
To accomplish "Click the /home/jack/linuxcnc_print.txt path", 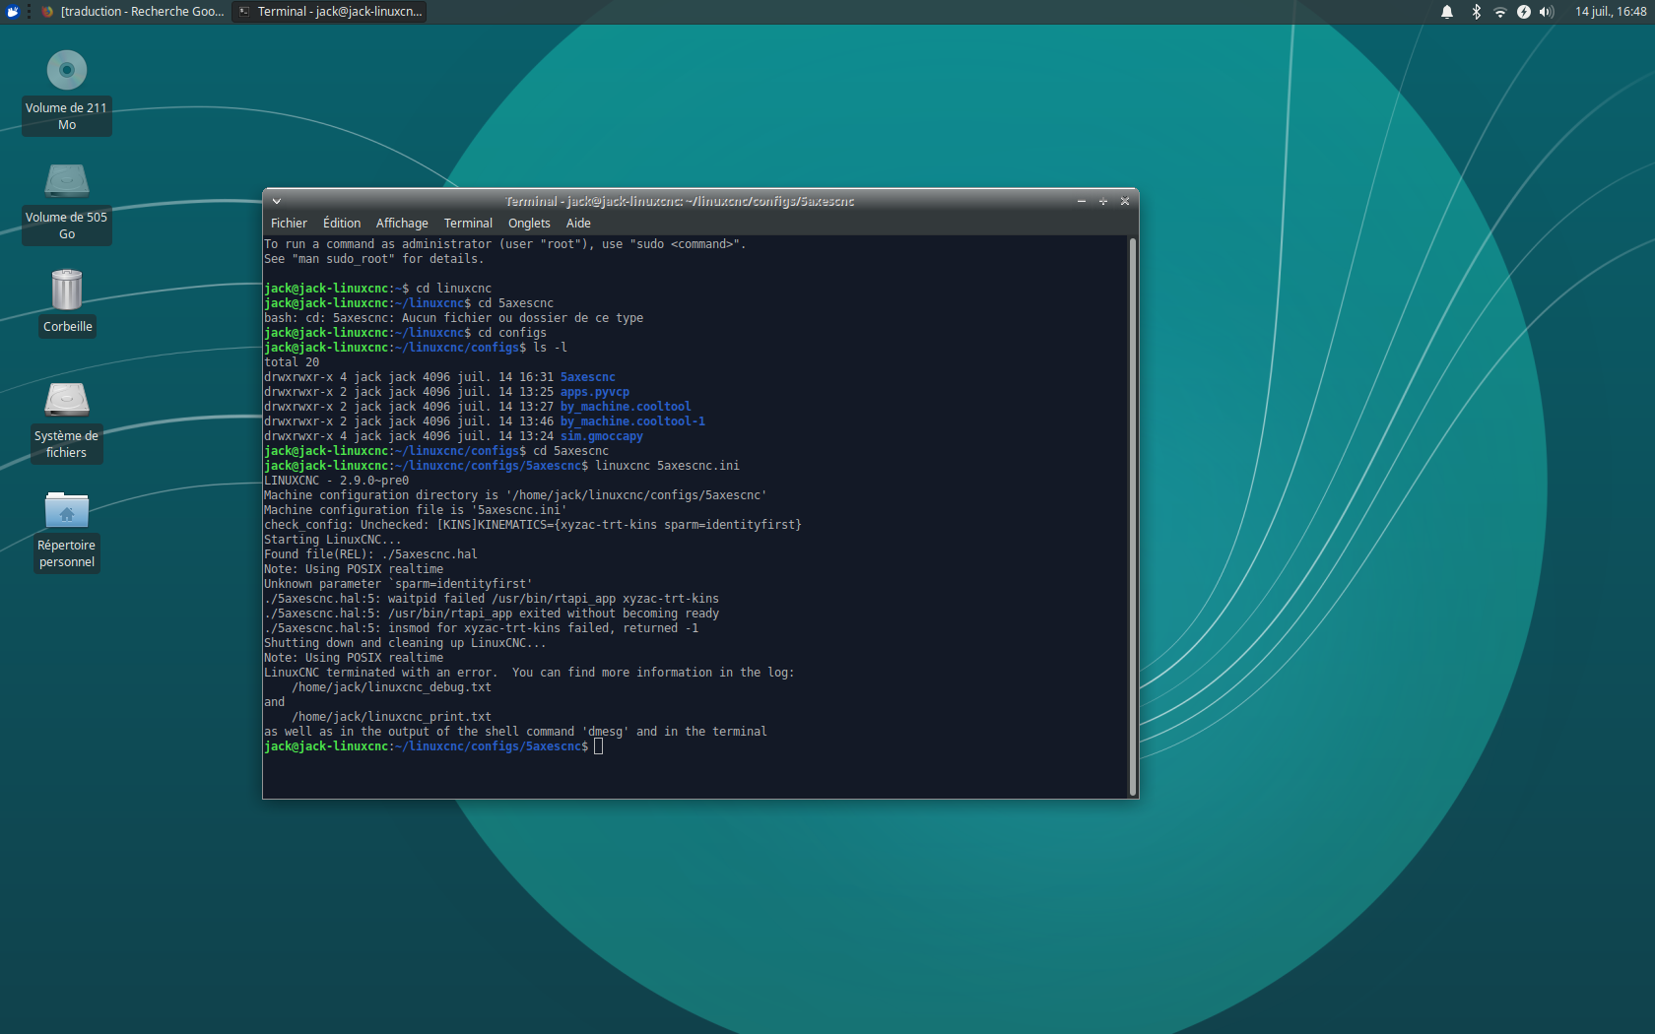I will coord(391,717).
